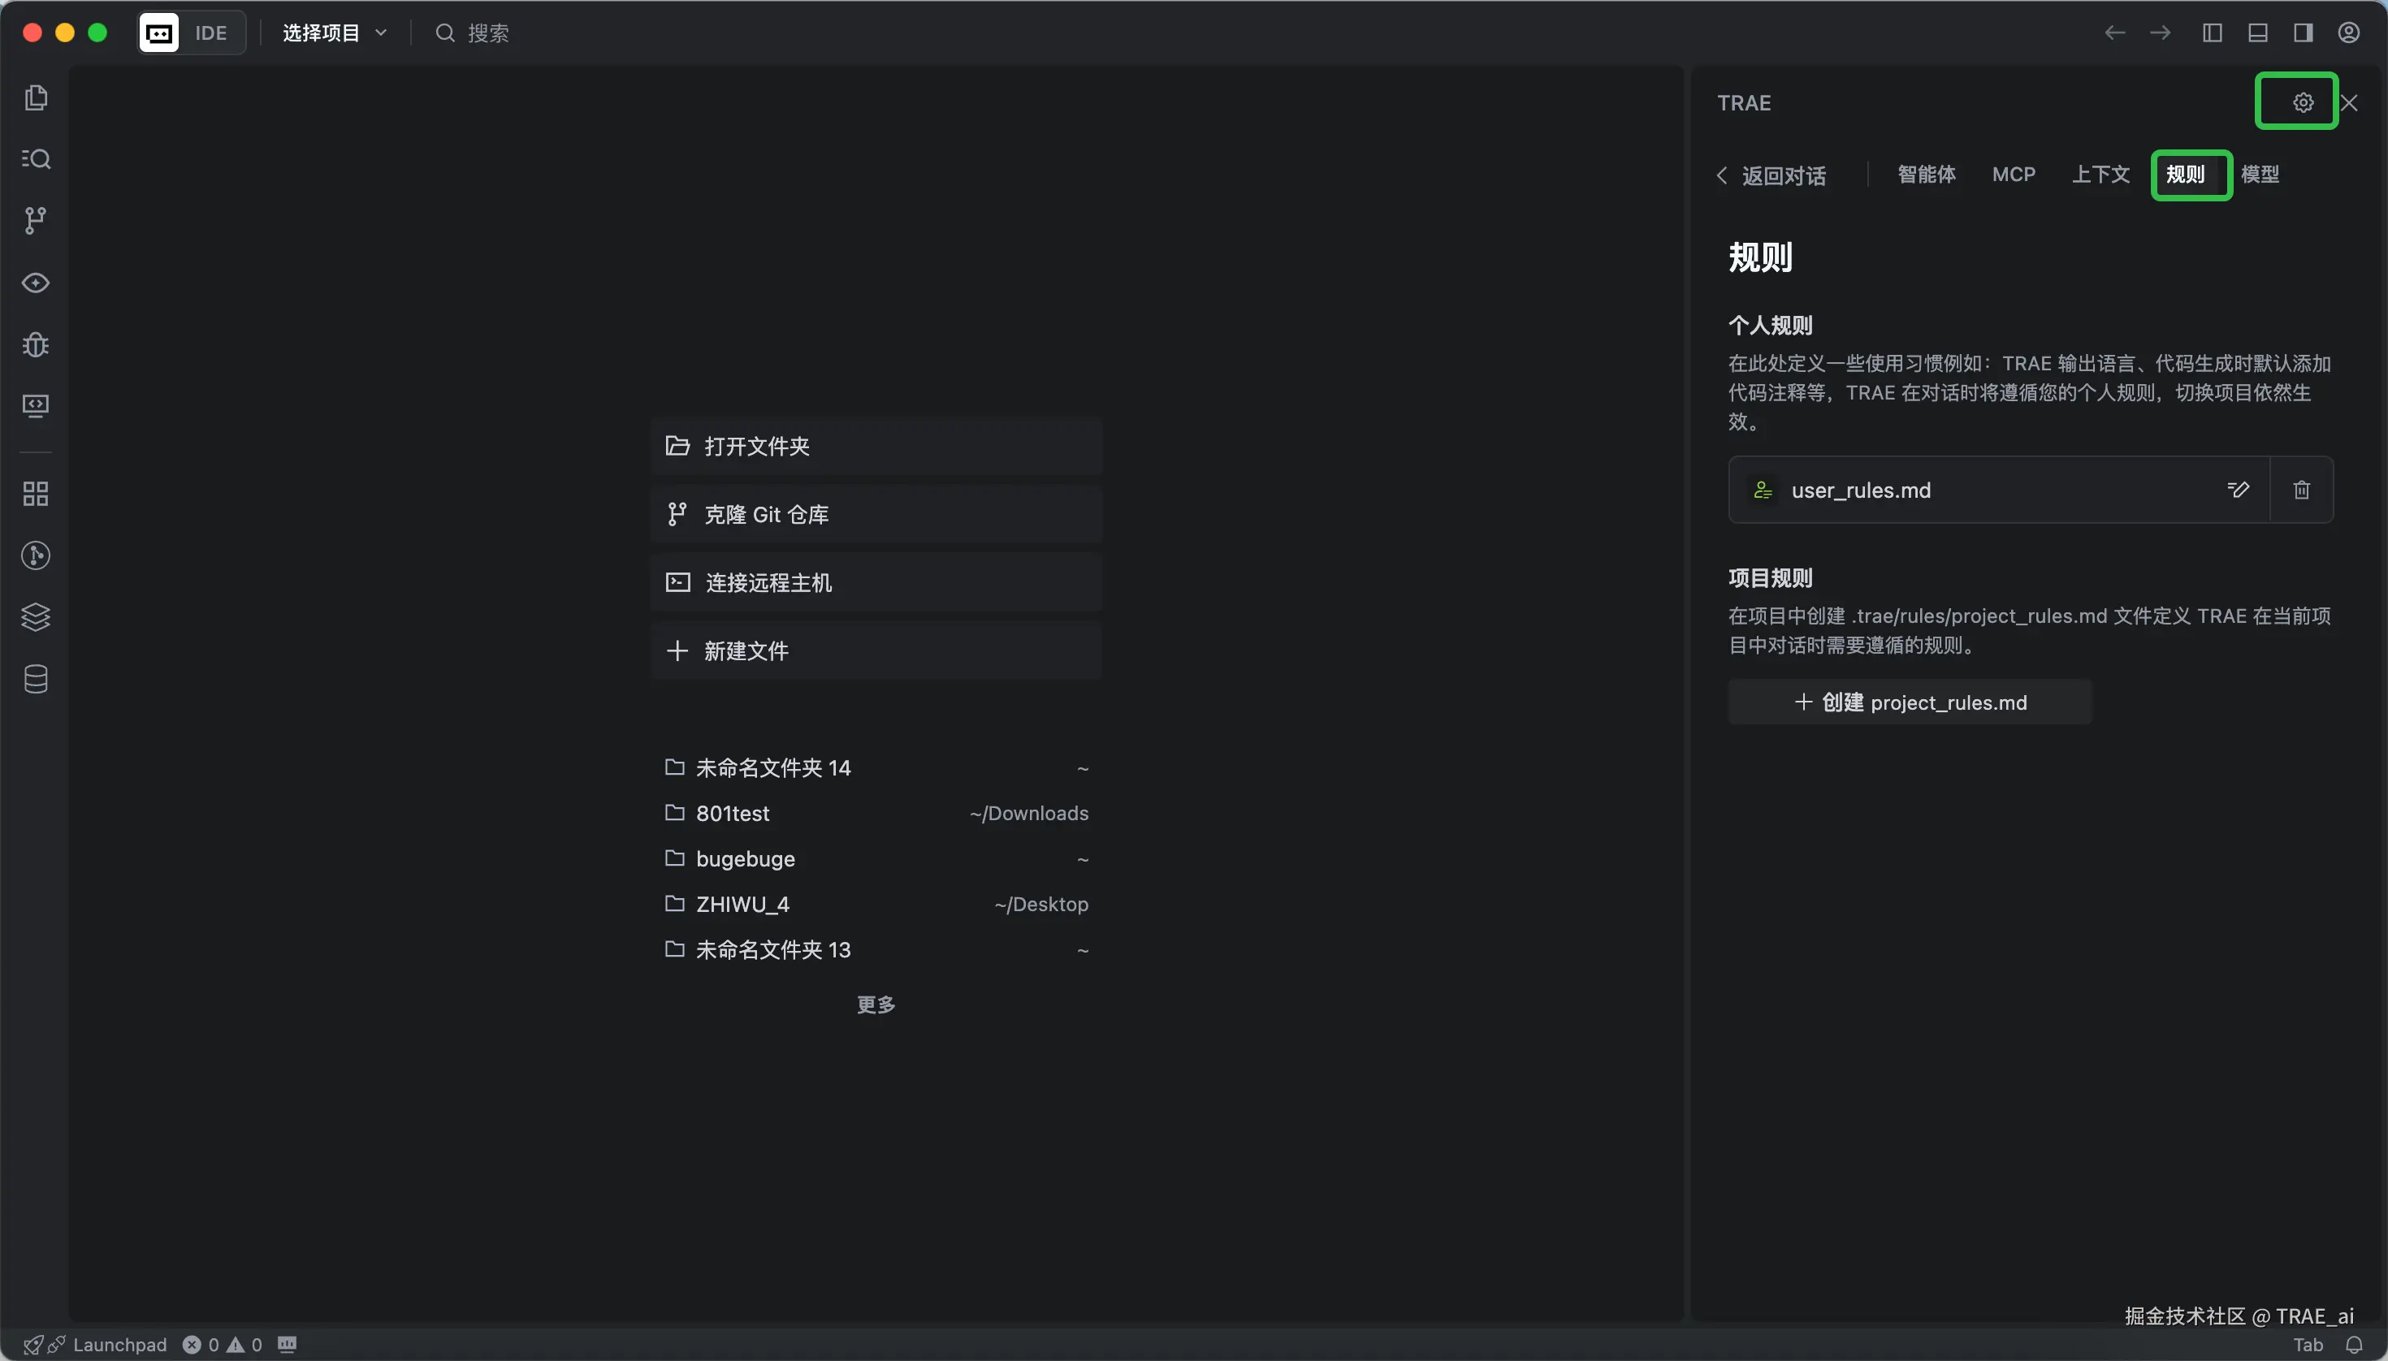
Task: Toggle the right side panel layout
Action: pyautogui.click(x=2303, y=33)
